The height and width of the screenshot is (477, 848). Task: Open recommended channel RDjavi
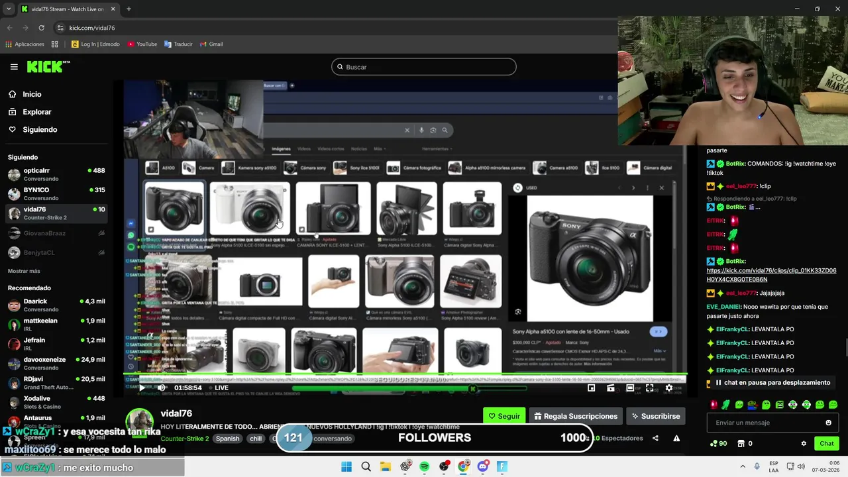point(56,383)
